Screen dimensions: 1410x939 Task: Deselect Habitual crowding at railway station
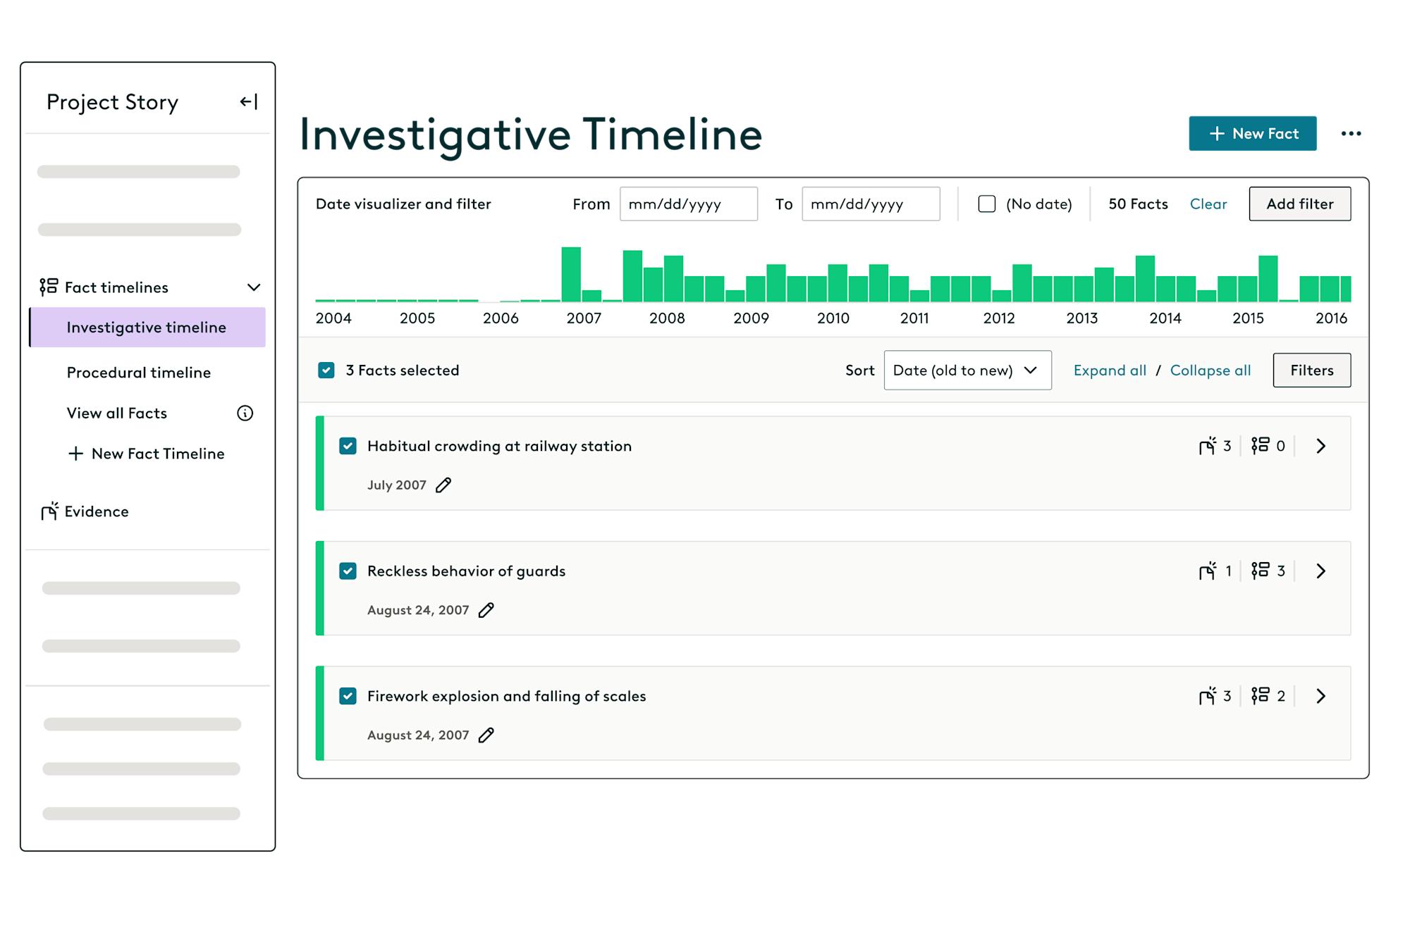(348, 446)
